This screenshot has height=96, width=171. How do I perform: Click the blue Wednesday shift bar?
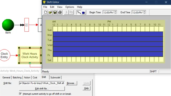click(108, 44)
